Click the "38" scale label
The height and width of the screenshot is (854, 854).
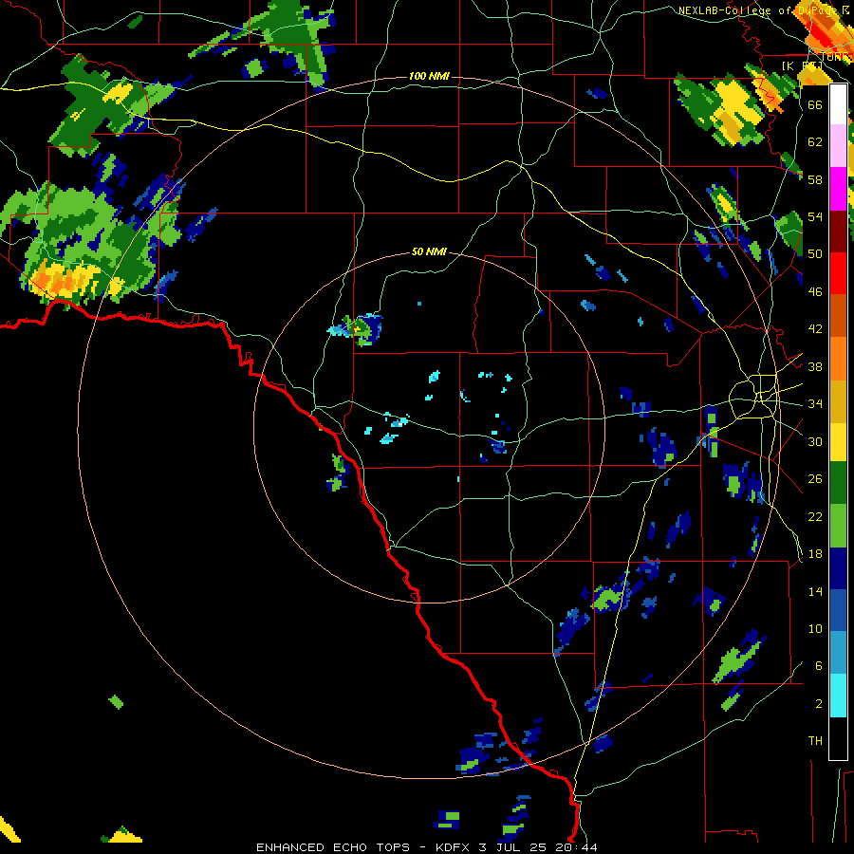[x=815, y=366]
